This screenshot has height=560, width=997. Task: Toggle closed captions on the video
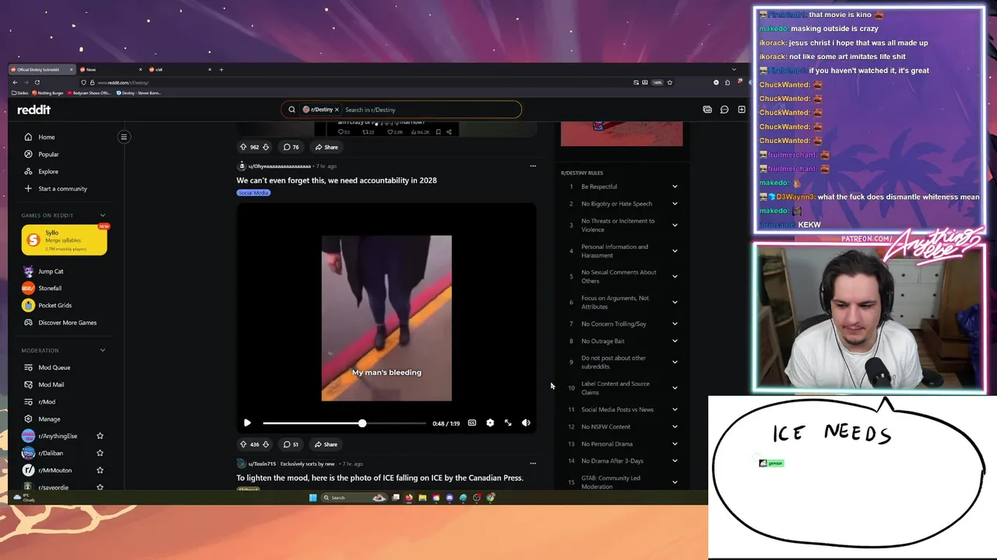[472, 423]
